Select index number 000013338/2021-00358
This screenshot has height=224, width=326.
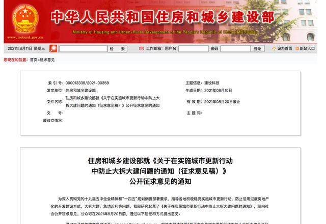(x=87, y=83)
